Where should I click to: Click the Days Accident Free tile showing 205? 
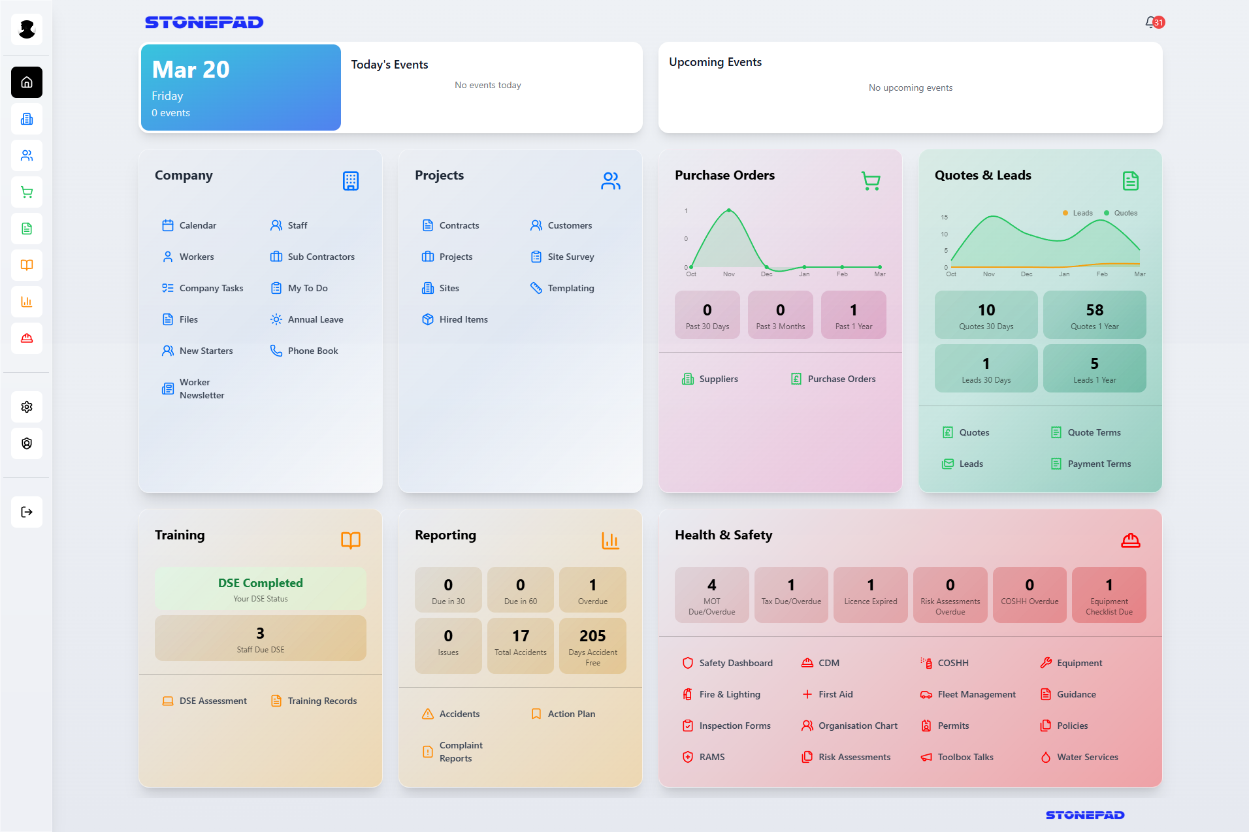tap(592, 645)
